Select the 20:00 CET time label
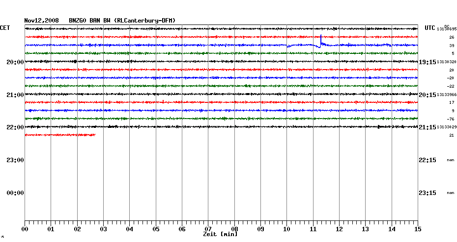Screen dimensions: 457x242 [x=15, y=62]
